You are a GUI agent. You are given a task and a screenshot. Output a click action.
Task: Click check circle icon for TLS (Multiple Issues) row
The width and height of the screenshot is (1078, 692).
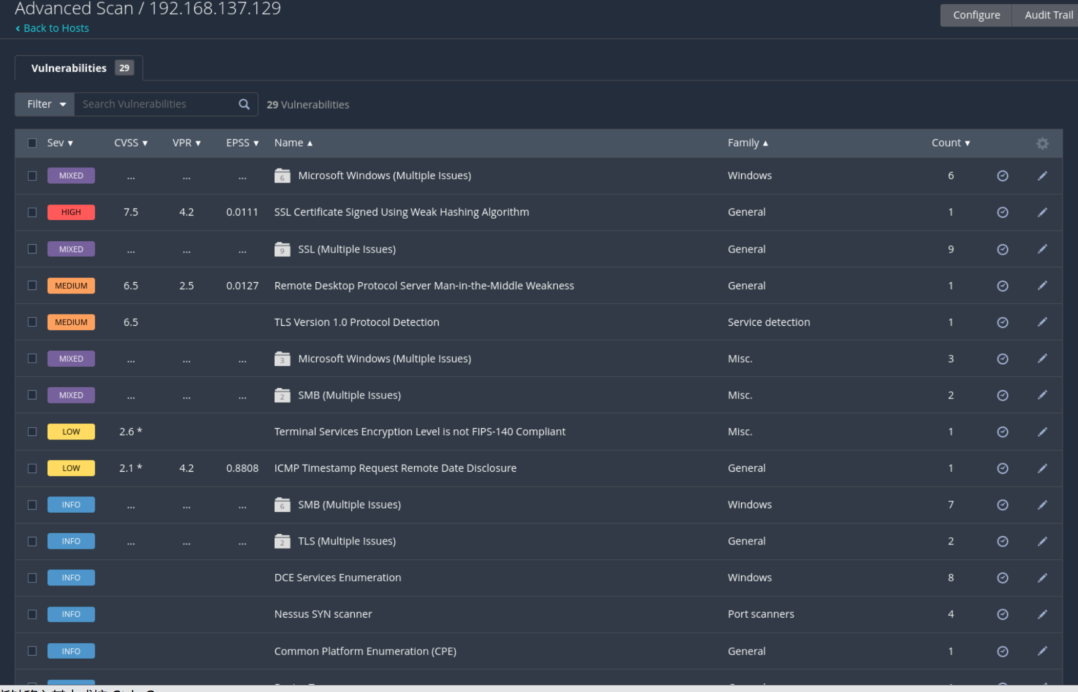pos(1003,541)
